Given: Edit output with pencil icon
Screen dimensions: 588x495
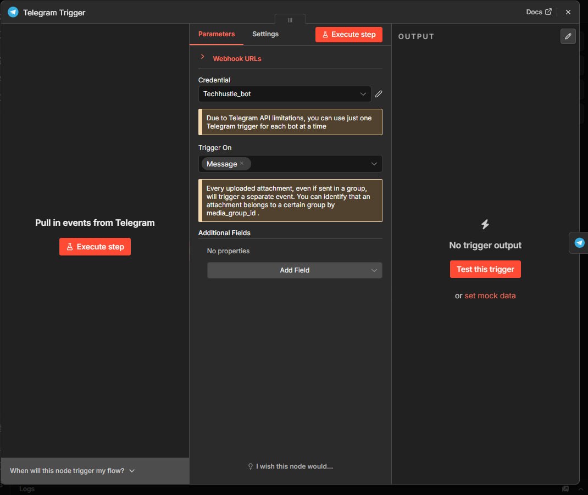Looking at the screenshot, I should [568, 36].
